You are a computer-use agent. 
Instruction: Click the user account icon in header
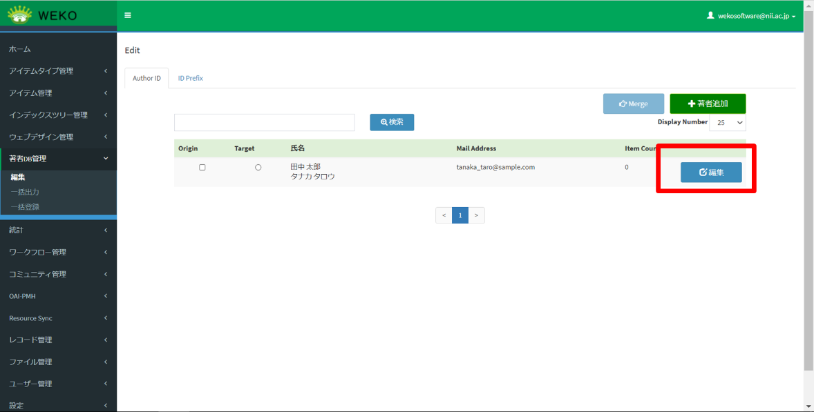tap(710, 15)
